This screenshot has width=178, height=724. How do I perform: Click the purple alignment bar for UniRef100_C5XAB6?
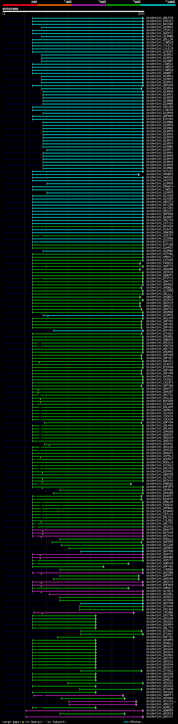[x=84, y=613]
